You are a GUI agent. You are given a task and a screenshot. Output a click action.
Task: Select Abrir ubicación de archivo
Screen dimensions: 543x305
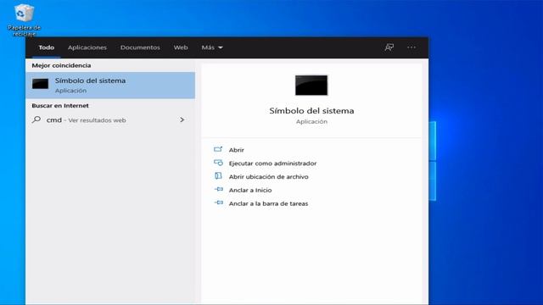click(x=268, y=177)
